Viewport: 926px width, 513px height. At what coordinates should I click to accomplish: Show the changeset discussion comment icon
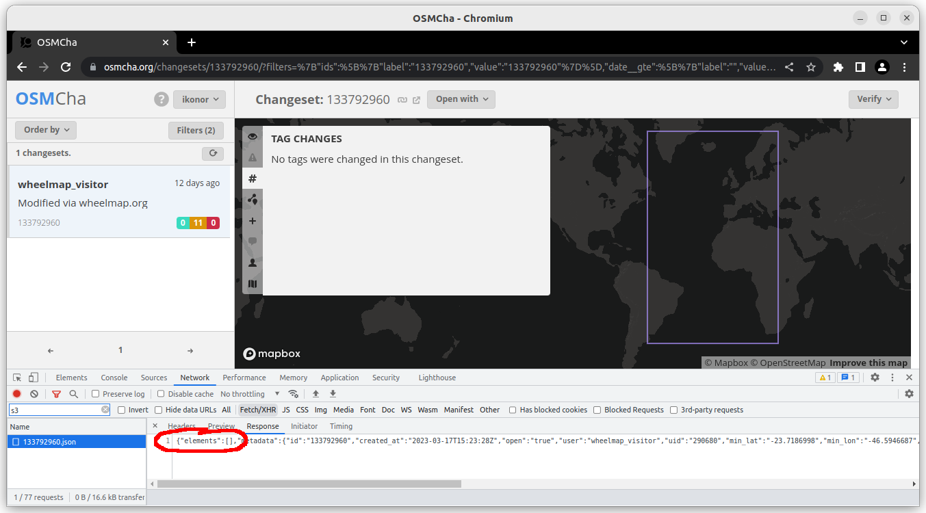253,241
